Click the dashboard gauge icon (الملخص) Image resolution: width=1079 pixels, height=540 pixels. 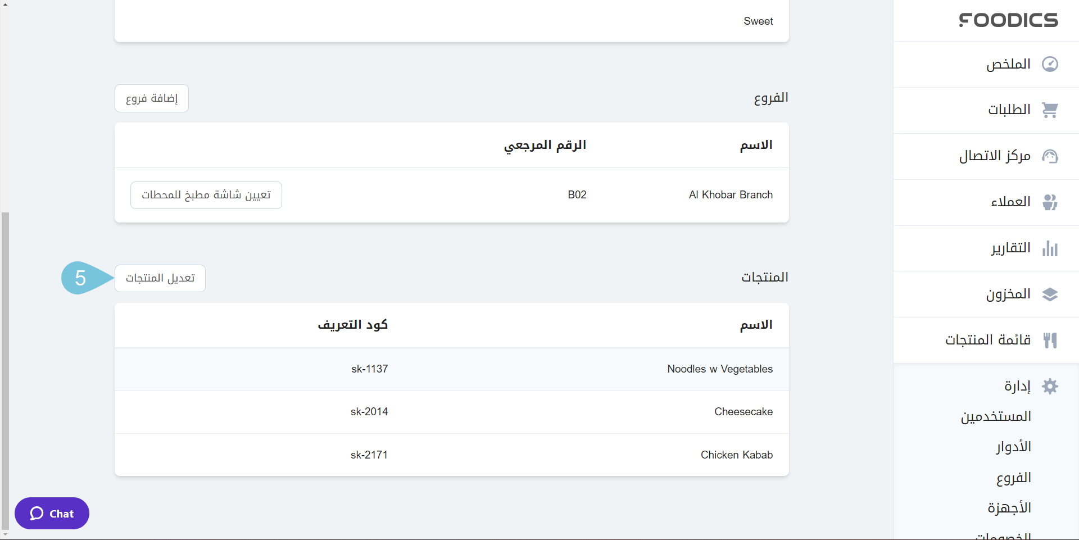(1050, 64)
